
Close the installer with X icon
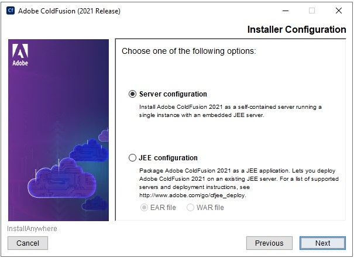click(339, 11)
